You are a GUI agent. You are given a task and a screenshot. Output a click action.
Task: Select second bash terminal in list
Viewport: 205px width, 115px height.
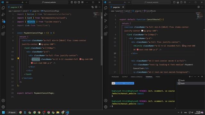pyautogui.click(x=191, y=83)
